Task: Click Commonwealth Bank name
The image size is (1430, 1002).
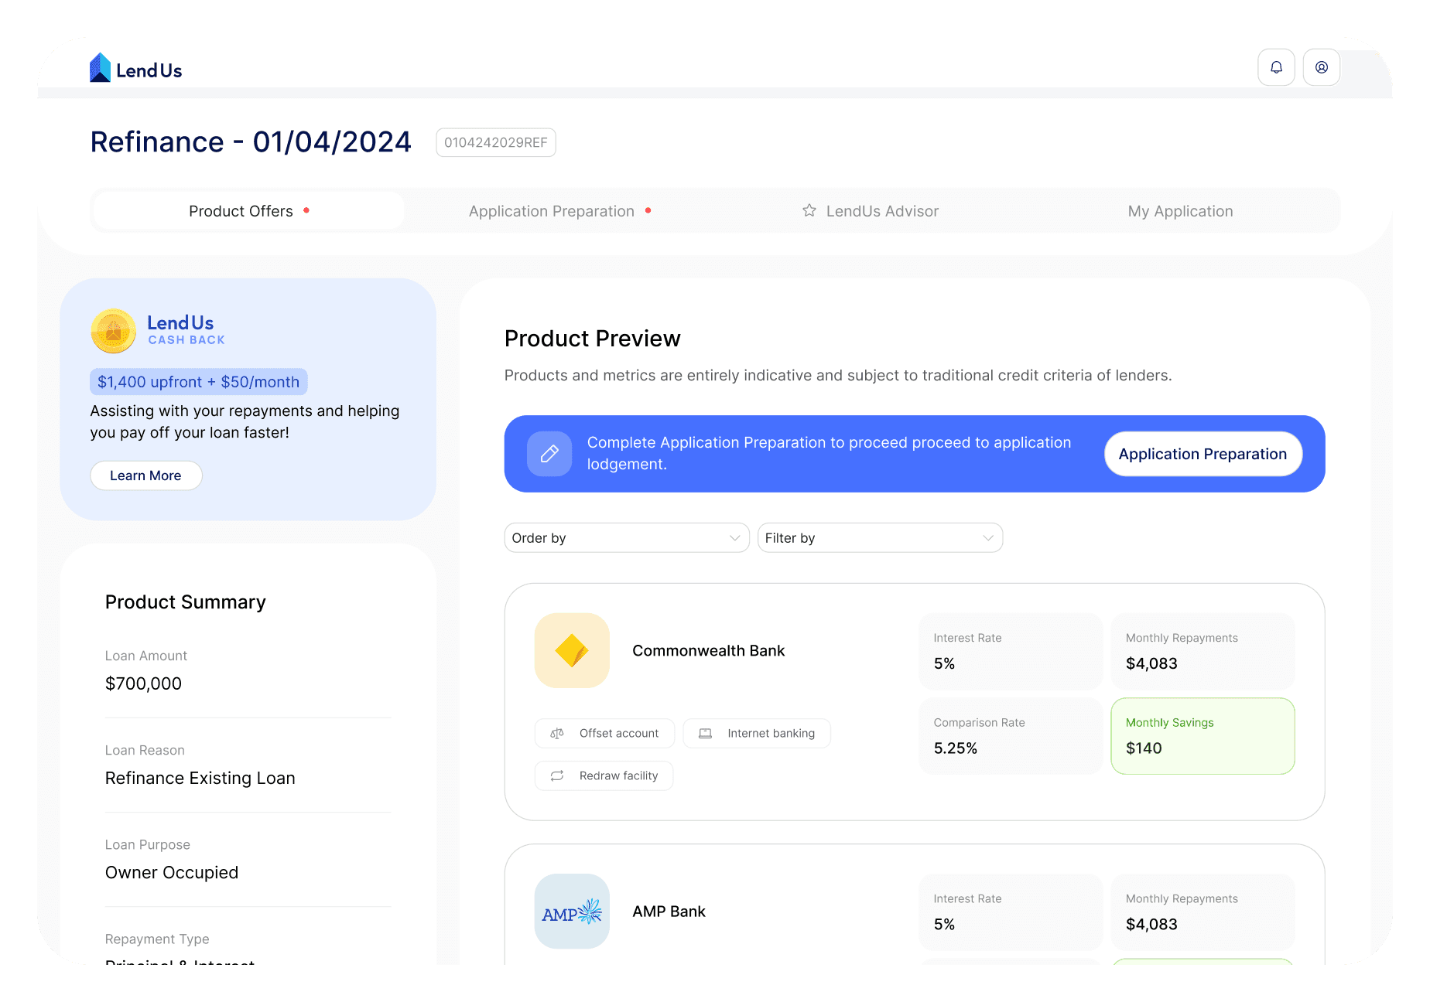Action: click(x=708, y=651)
